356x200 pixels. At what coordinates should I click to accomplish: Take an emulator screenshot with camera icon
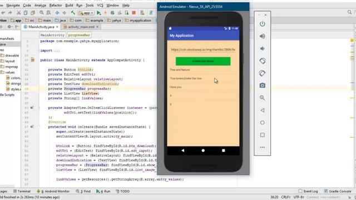pos(262,86)
